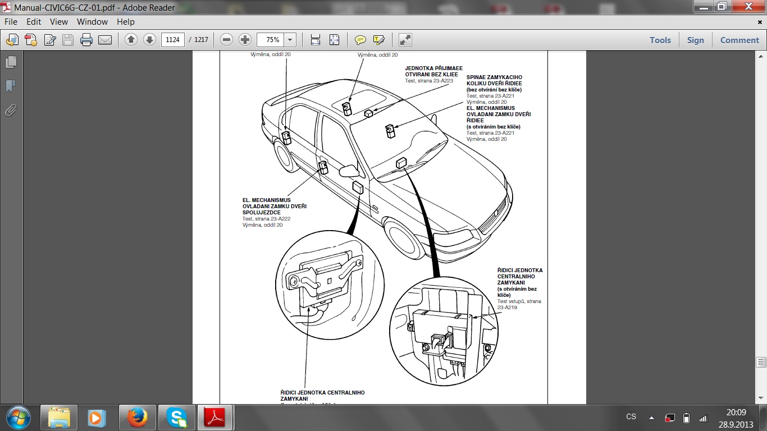This screenshot has width=767, height=431.
Task: Open Firefox from the taskbar
Action: (137, 418)
